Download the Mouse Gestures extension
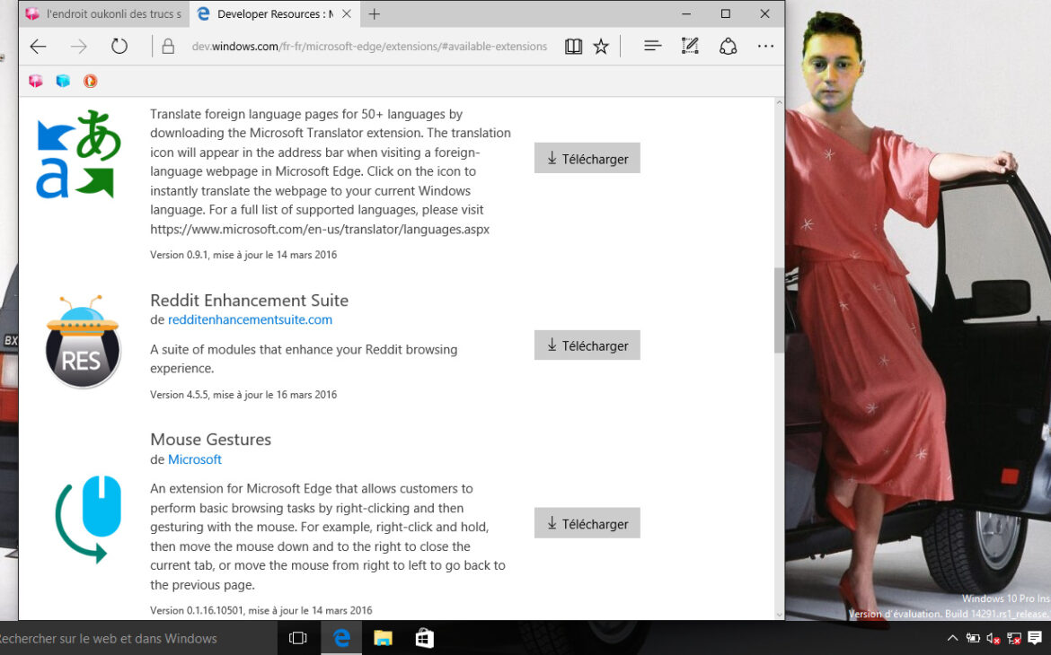1051x655 pixels. click(587, 524)
